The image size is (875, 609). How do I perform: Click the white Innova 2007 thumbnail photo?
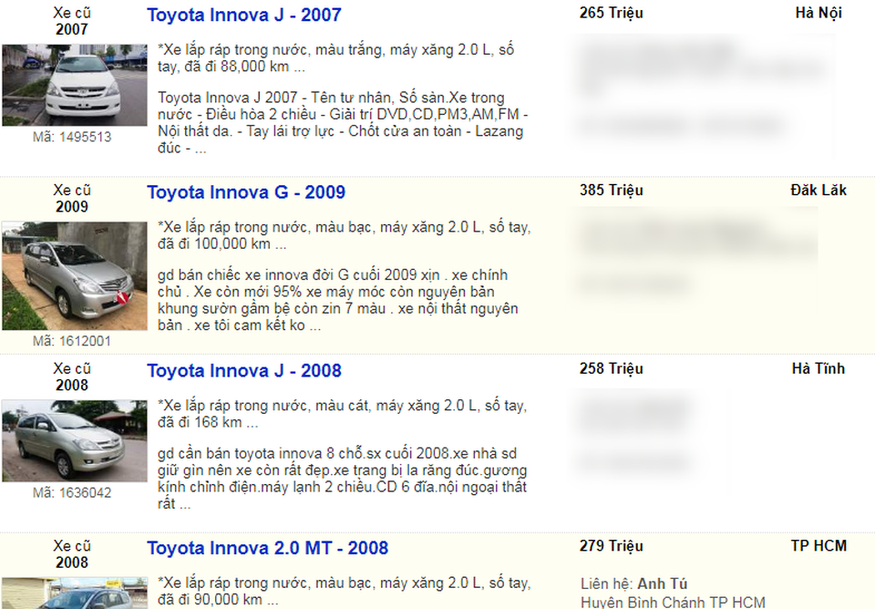[74, 85]
